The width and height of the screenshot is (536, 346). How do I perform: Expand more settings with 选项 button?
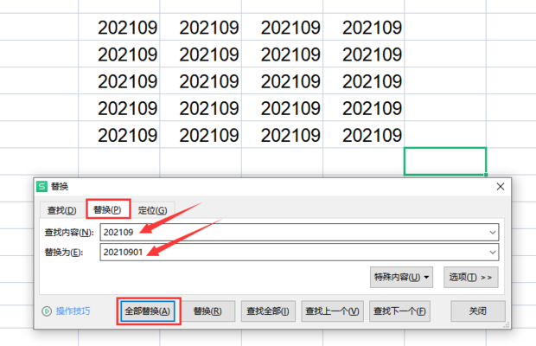(471, 278)
